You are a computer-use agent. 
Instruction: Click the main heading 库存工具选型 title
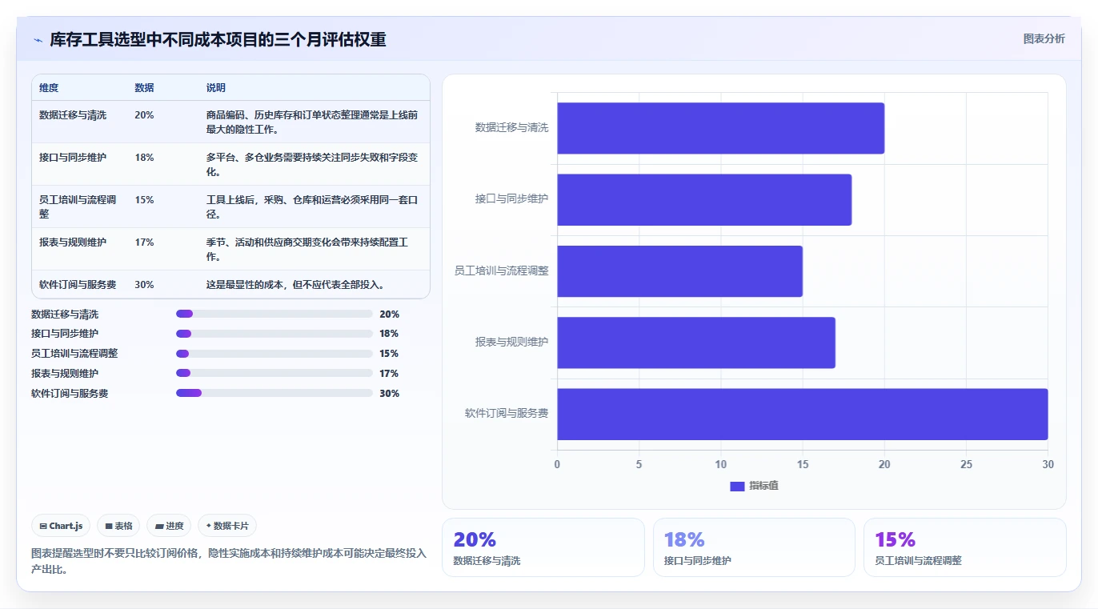[x=218, y=39]
